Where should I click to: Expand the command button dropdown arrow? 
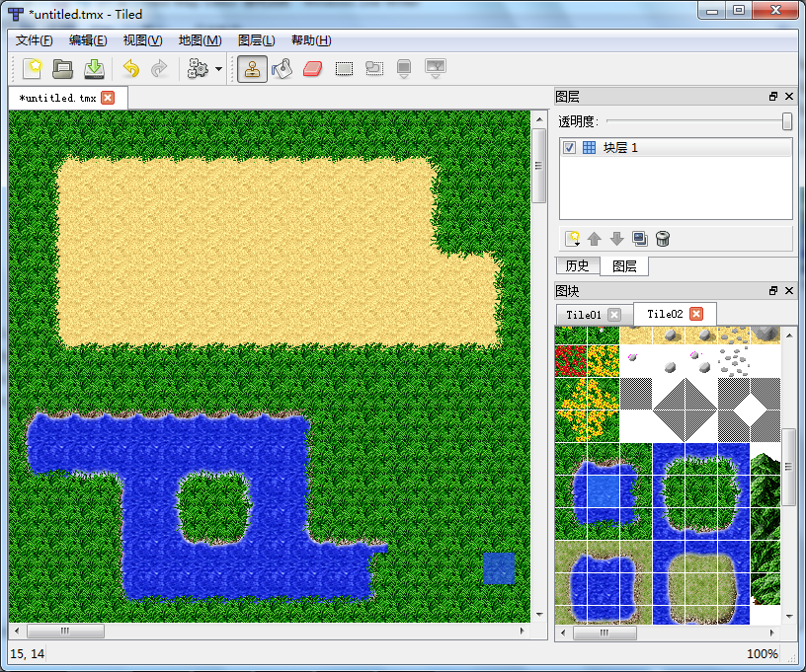[218, 69]
